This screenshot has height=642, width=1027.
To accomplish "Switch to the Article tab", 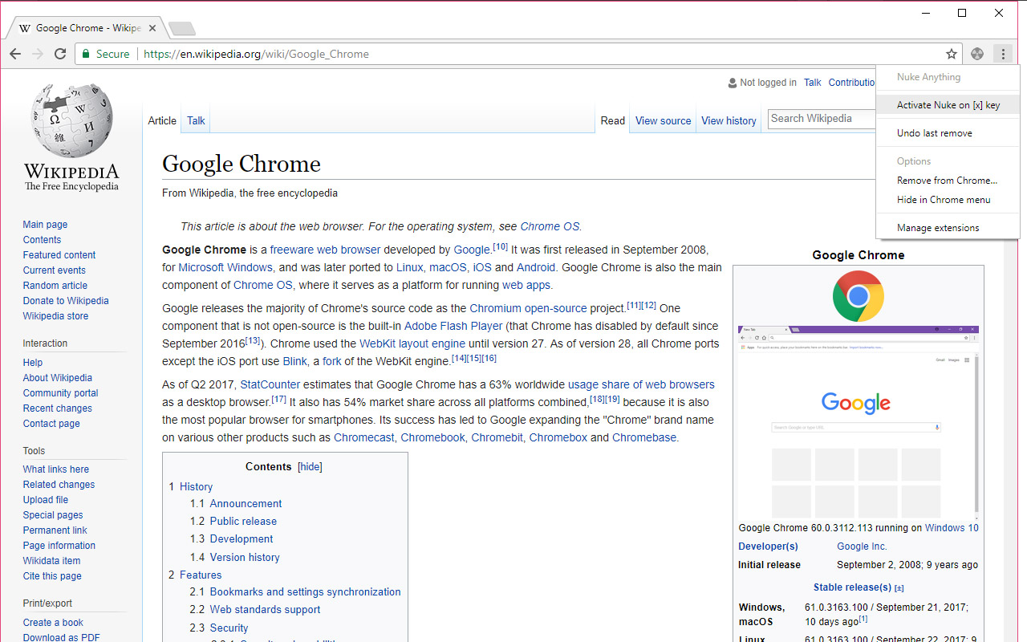I will click(x=162, y=120).
